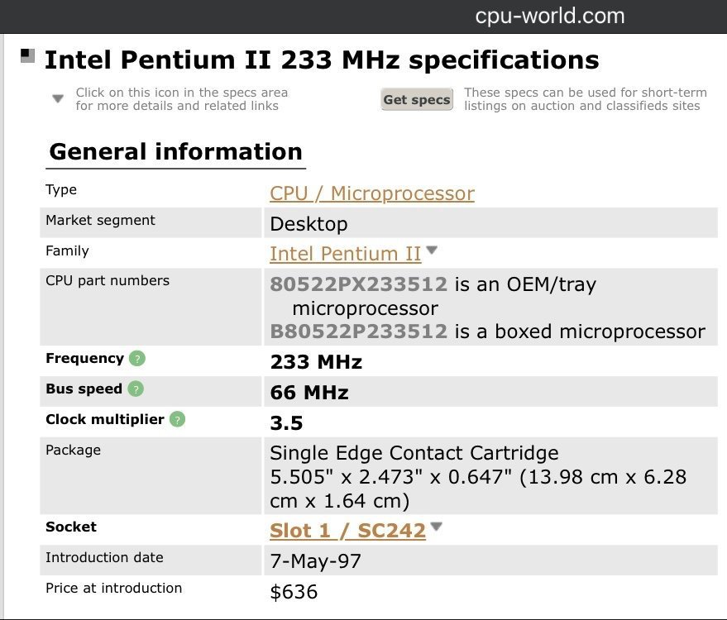Click the Get specs button
The image size is (727, 620).
pos(417,99)
